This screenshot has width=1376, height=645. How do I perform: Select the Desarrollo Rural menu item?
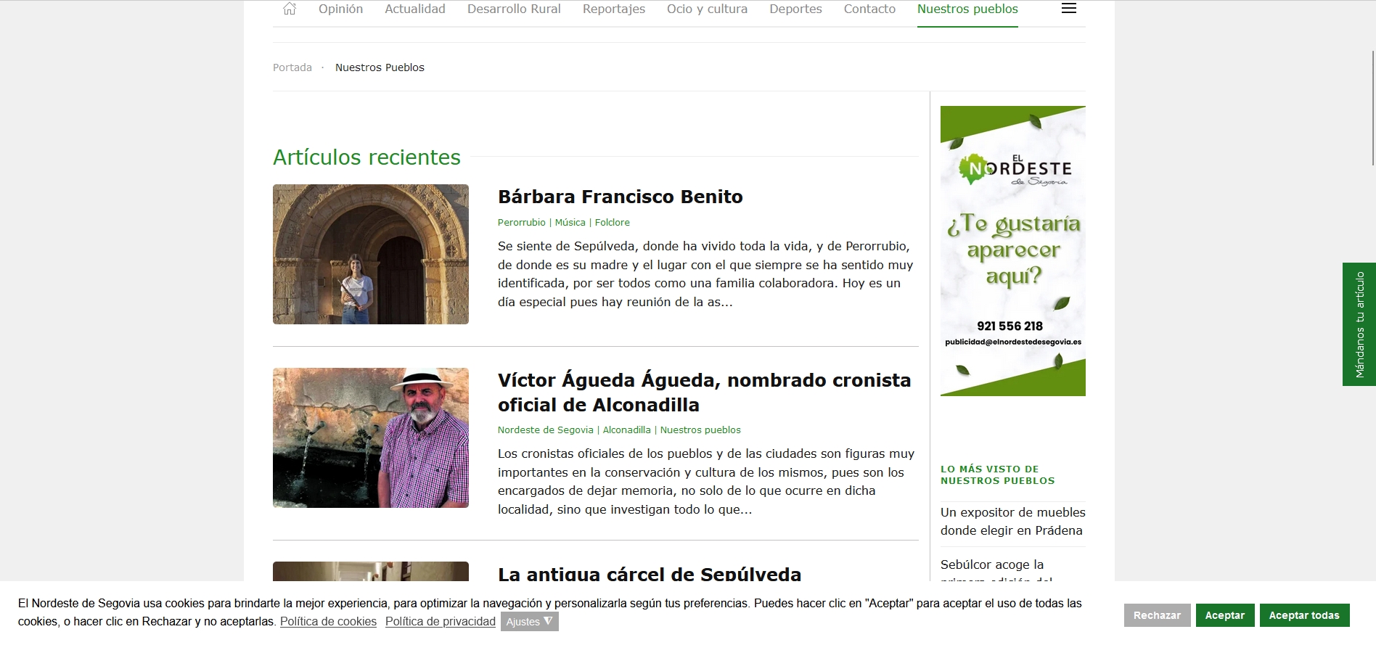[x=514, y=9]
